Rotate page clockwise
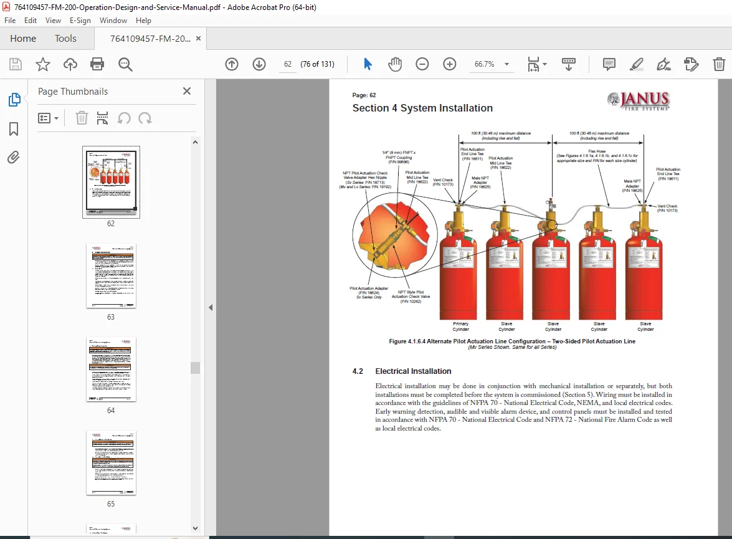 (145, 118)
